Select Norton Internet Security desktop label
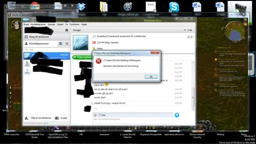 click(x=197, y=136)
